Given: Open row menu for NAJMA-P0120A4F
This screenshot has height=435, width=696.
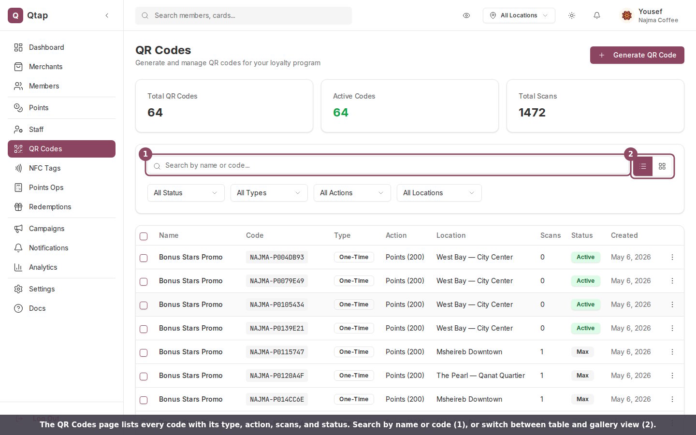Looking at the screenshot, I should tap(672, 376).
